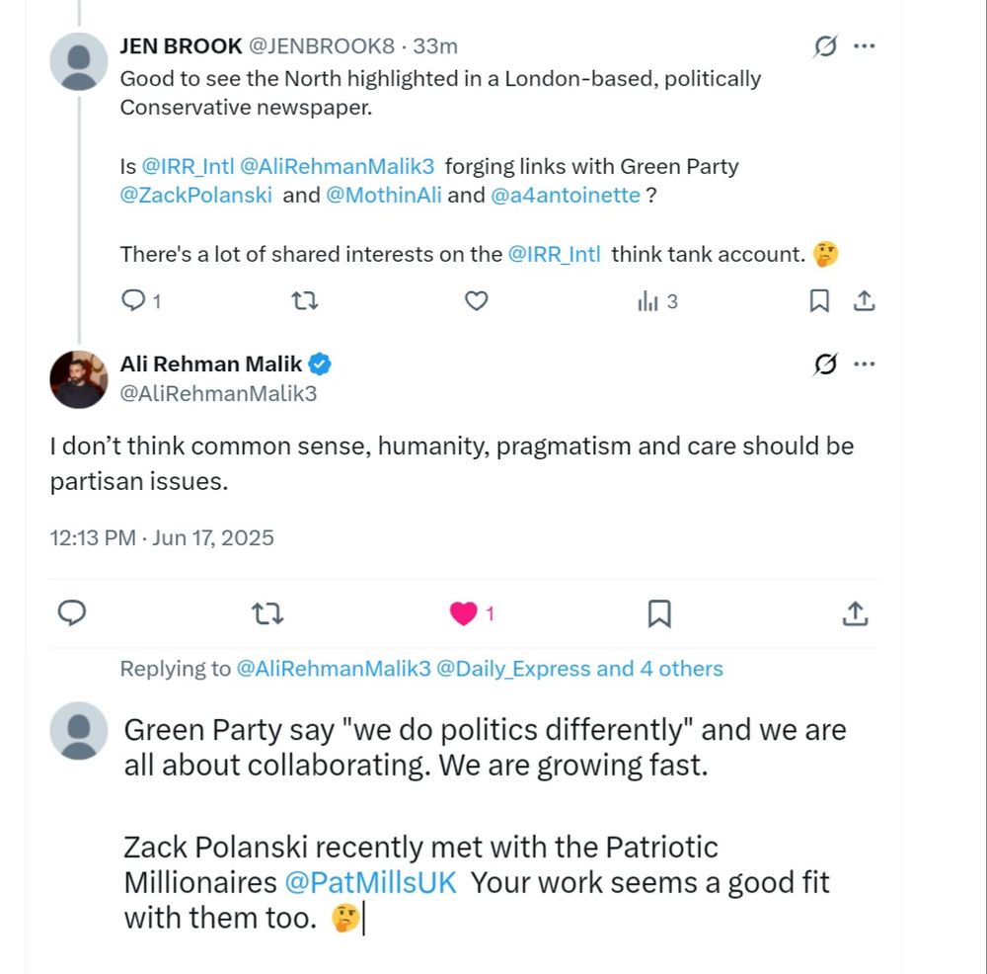Repost Ali Rehman Malik's tweet
The width and height of the screenshot is (987, 974).
point(268,613)
